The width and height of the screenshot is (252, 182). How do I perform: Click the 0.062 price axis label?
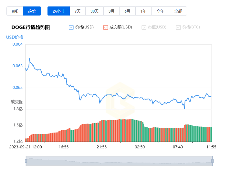click(x=17, y=88)
